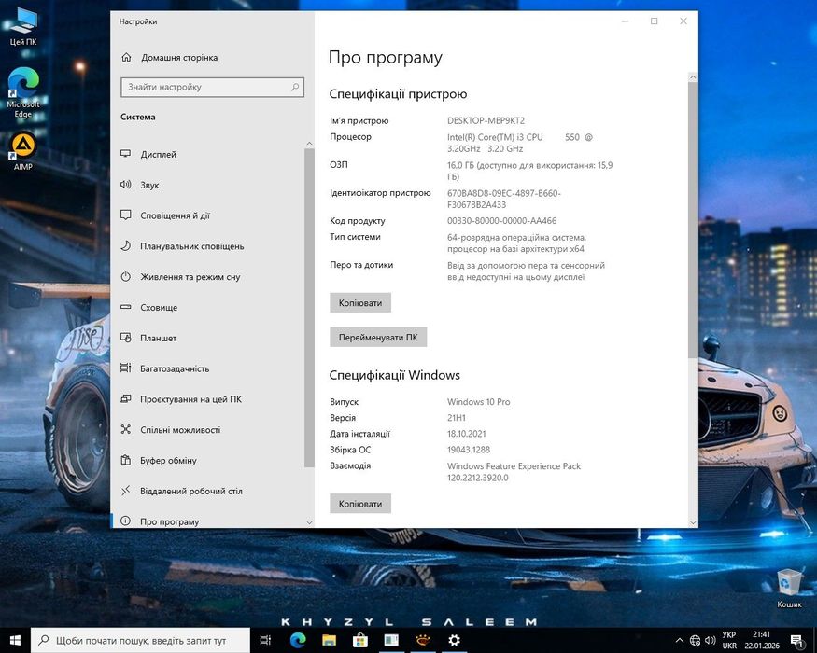Click the search magnifier in Знайти настройку
This screenshot has height=653, width=817.
pyautogui.click(x=295, y=87)
